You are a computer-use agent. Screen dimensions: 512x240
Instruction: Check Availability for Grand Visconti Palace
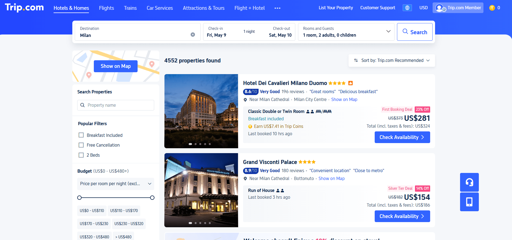[402, 216]
